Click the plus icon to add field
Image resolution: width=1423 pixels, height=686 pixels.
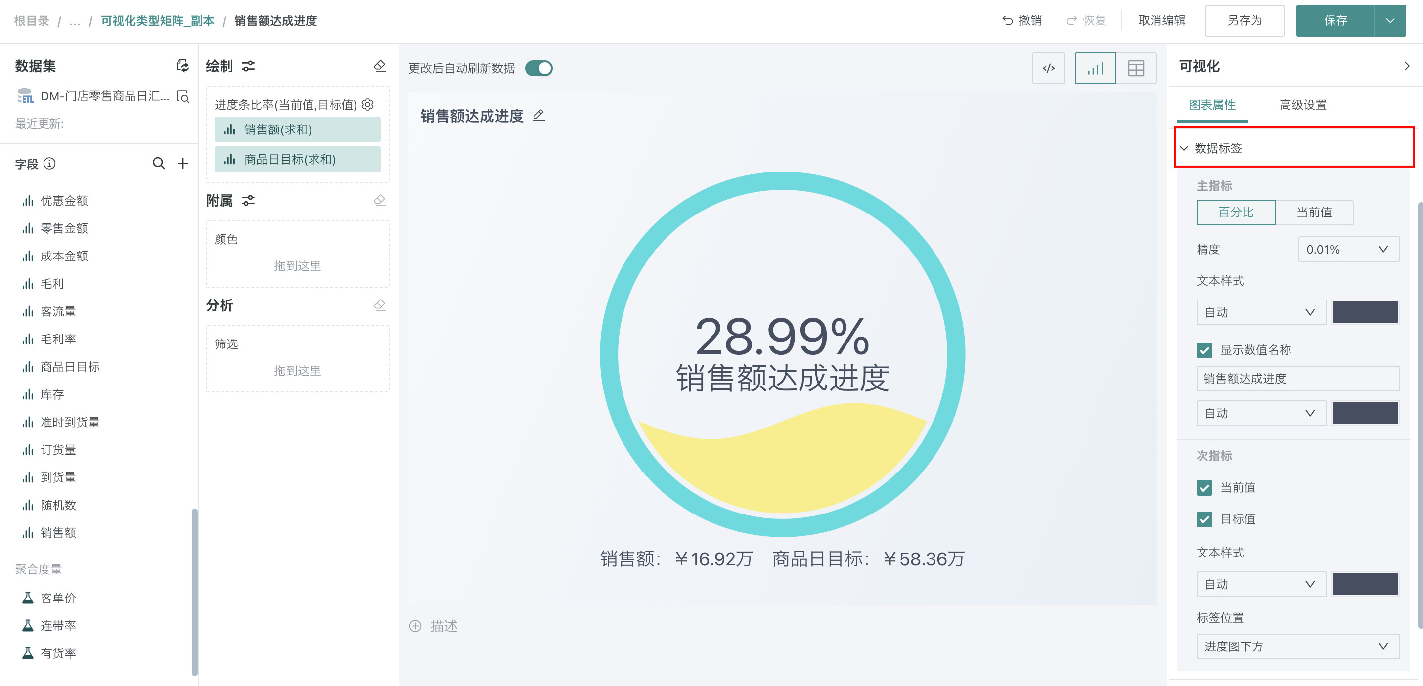point(183,164)
